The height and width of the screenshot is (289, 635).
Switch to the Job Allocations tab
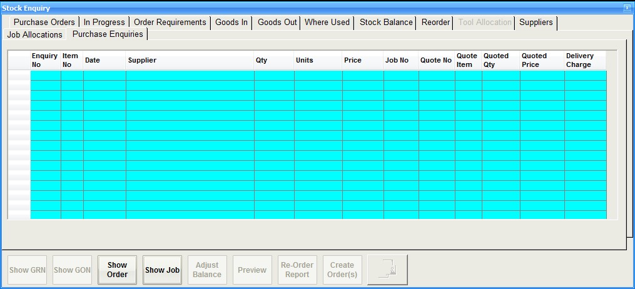[34, 35]
